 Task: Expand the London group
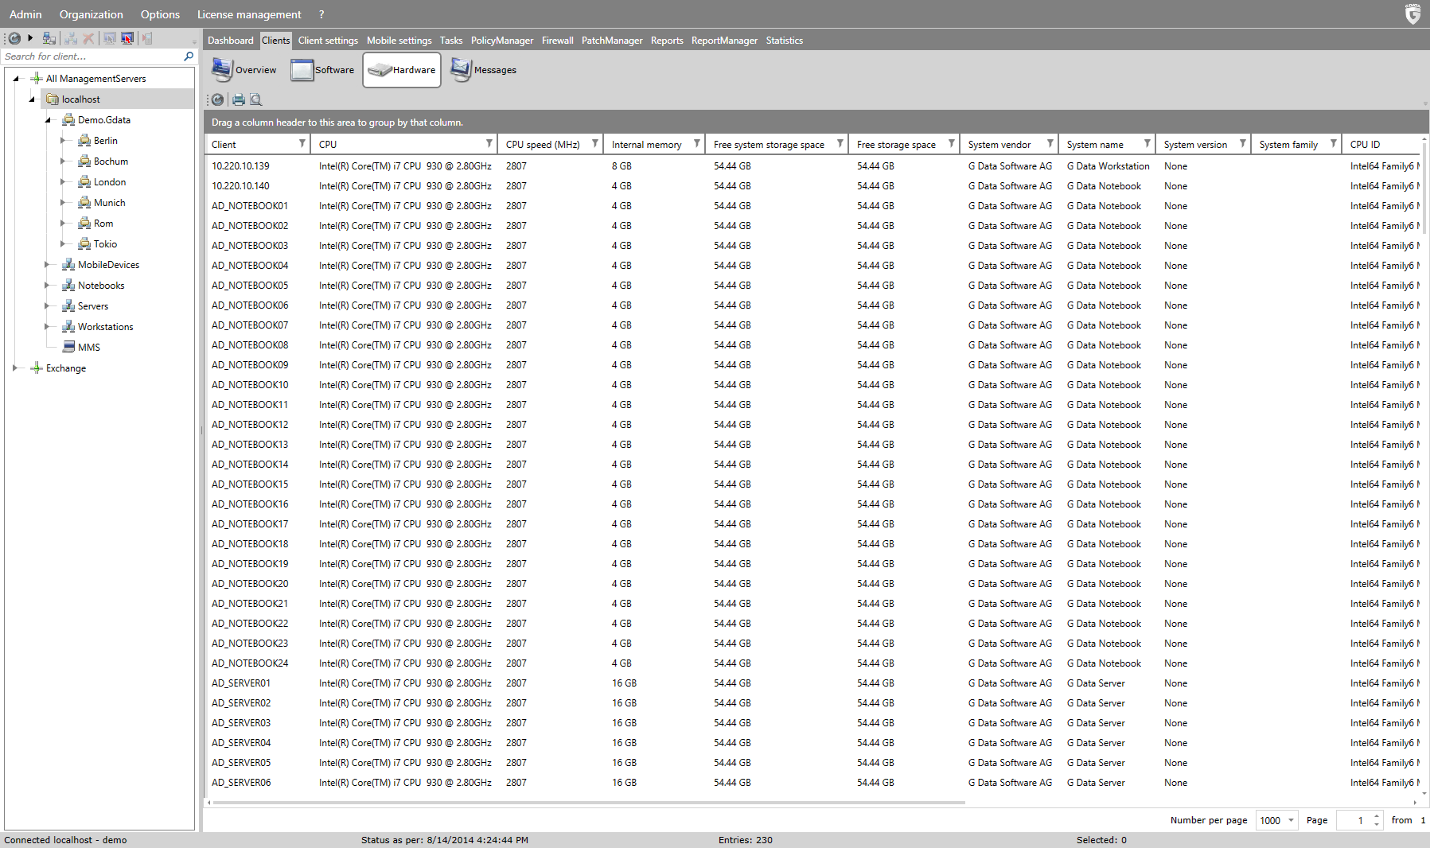(63, 182)
